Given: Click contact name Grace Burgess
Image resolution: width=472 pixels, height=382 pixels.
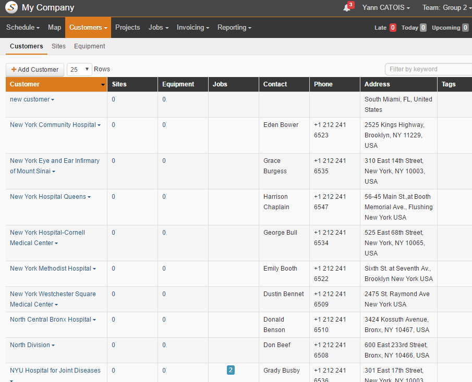Looking at the screenshot, I should (275, 166).
